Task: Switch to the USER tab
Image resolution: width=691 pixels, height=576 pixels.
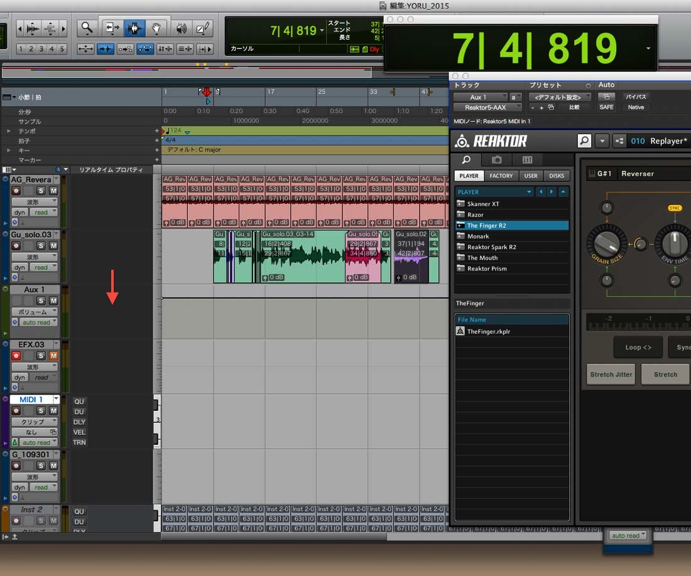Action: coord(531,176)
